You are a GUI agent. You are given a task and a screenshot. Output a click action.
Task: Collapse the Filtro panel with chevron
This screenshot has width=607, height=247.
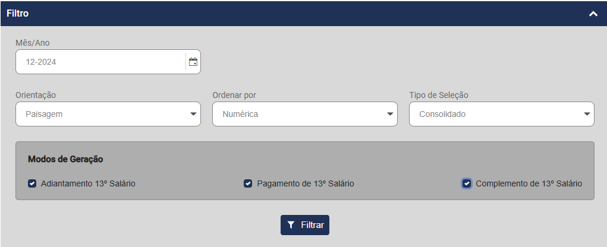[x=593, y=14]
